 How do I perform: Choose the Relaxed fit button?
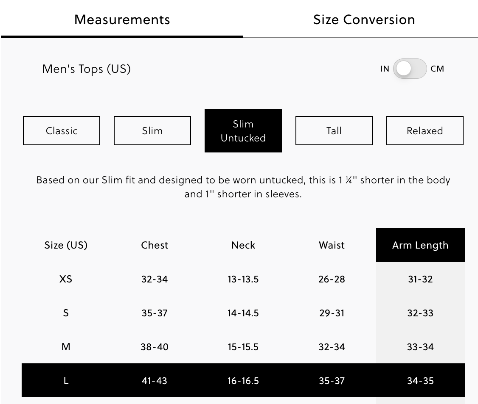[425, 130]
